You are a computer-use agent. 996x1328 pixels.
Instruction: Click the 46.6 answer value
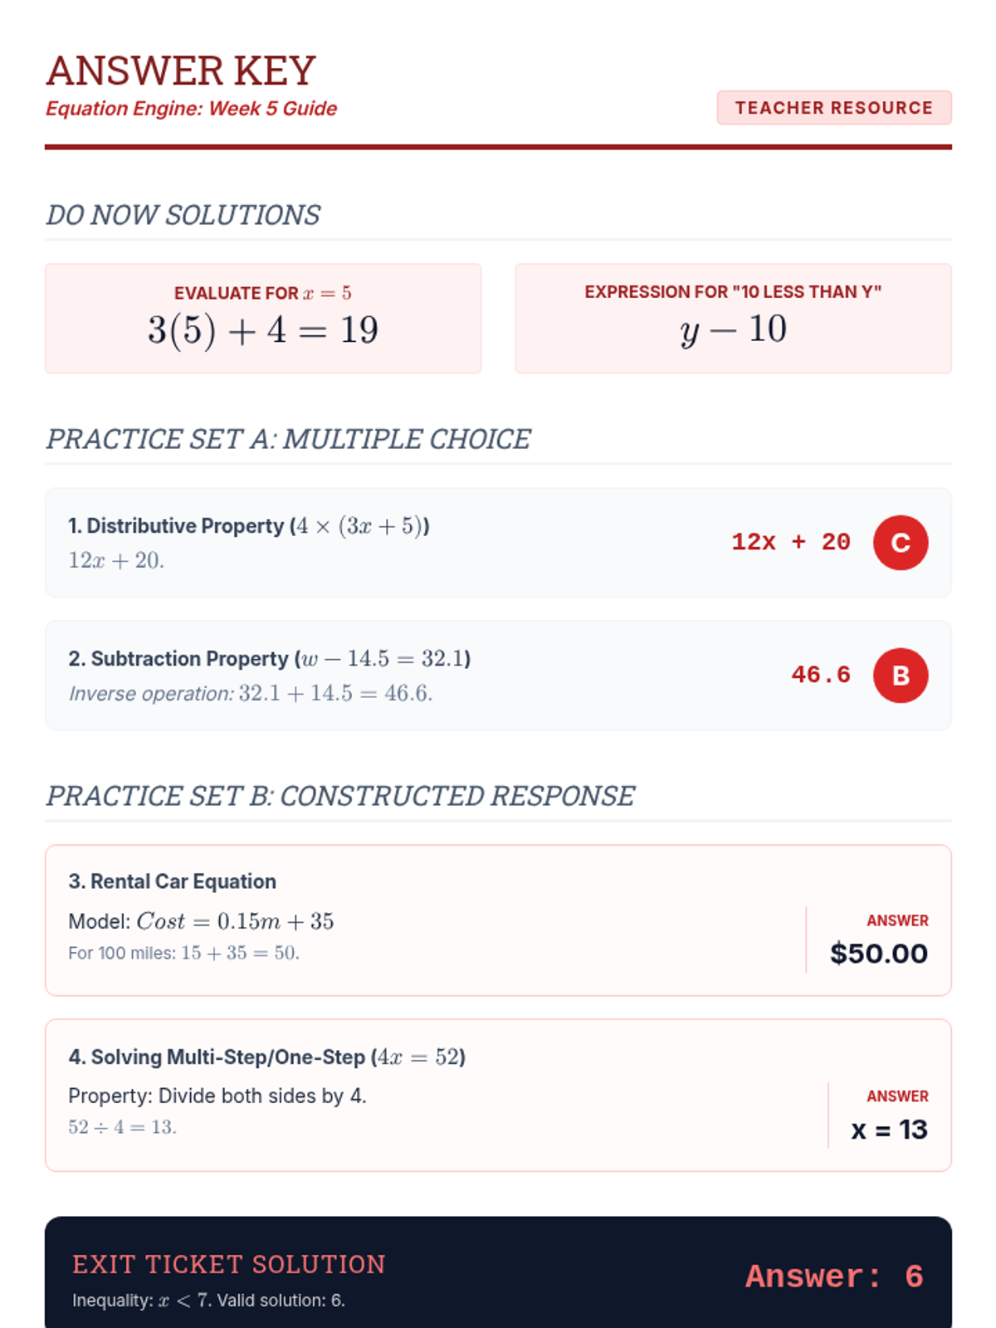pos(821,675)
